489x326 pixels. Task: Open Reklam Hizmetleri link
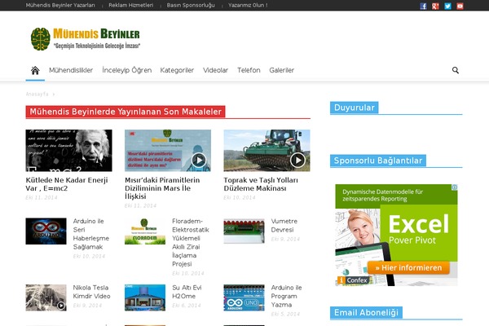pos(131,6)
